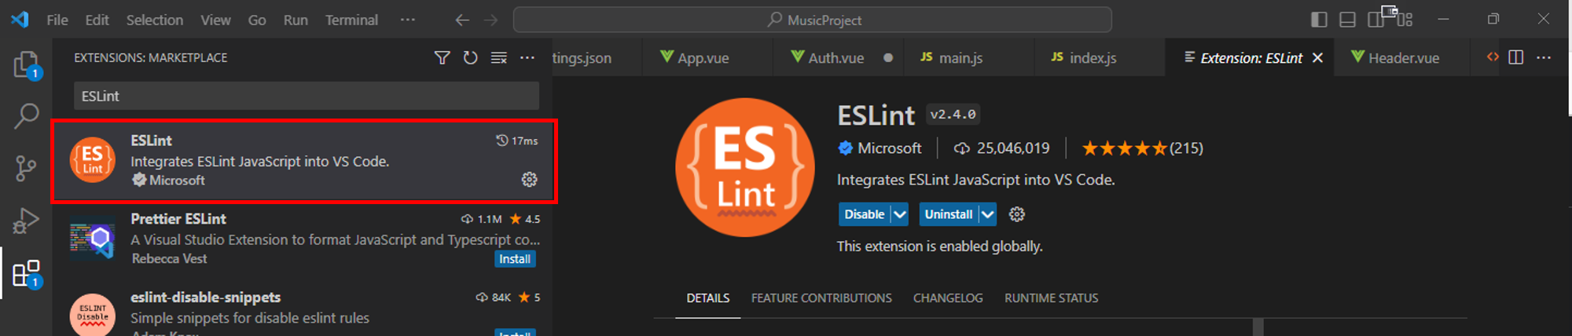Clear extensions search results icon

pyautogui.click(x=498, y=58)
